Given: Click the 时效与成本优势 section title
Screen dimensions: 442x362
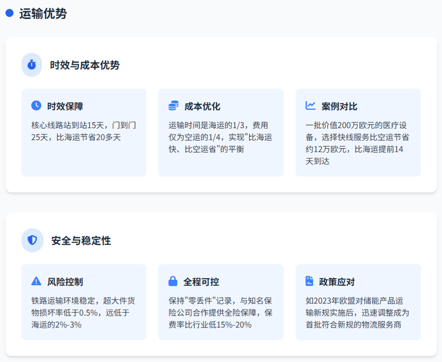Looking at the screenshot, I should point(85,65).
